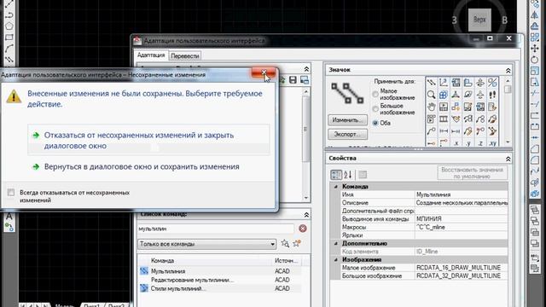546x307 pixels.
Task: Pick the .y point filter icon
Action: 468,142
